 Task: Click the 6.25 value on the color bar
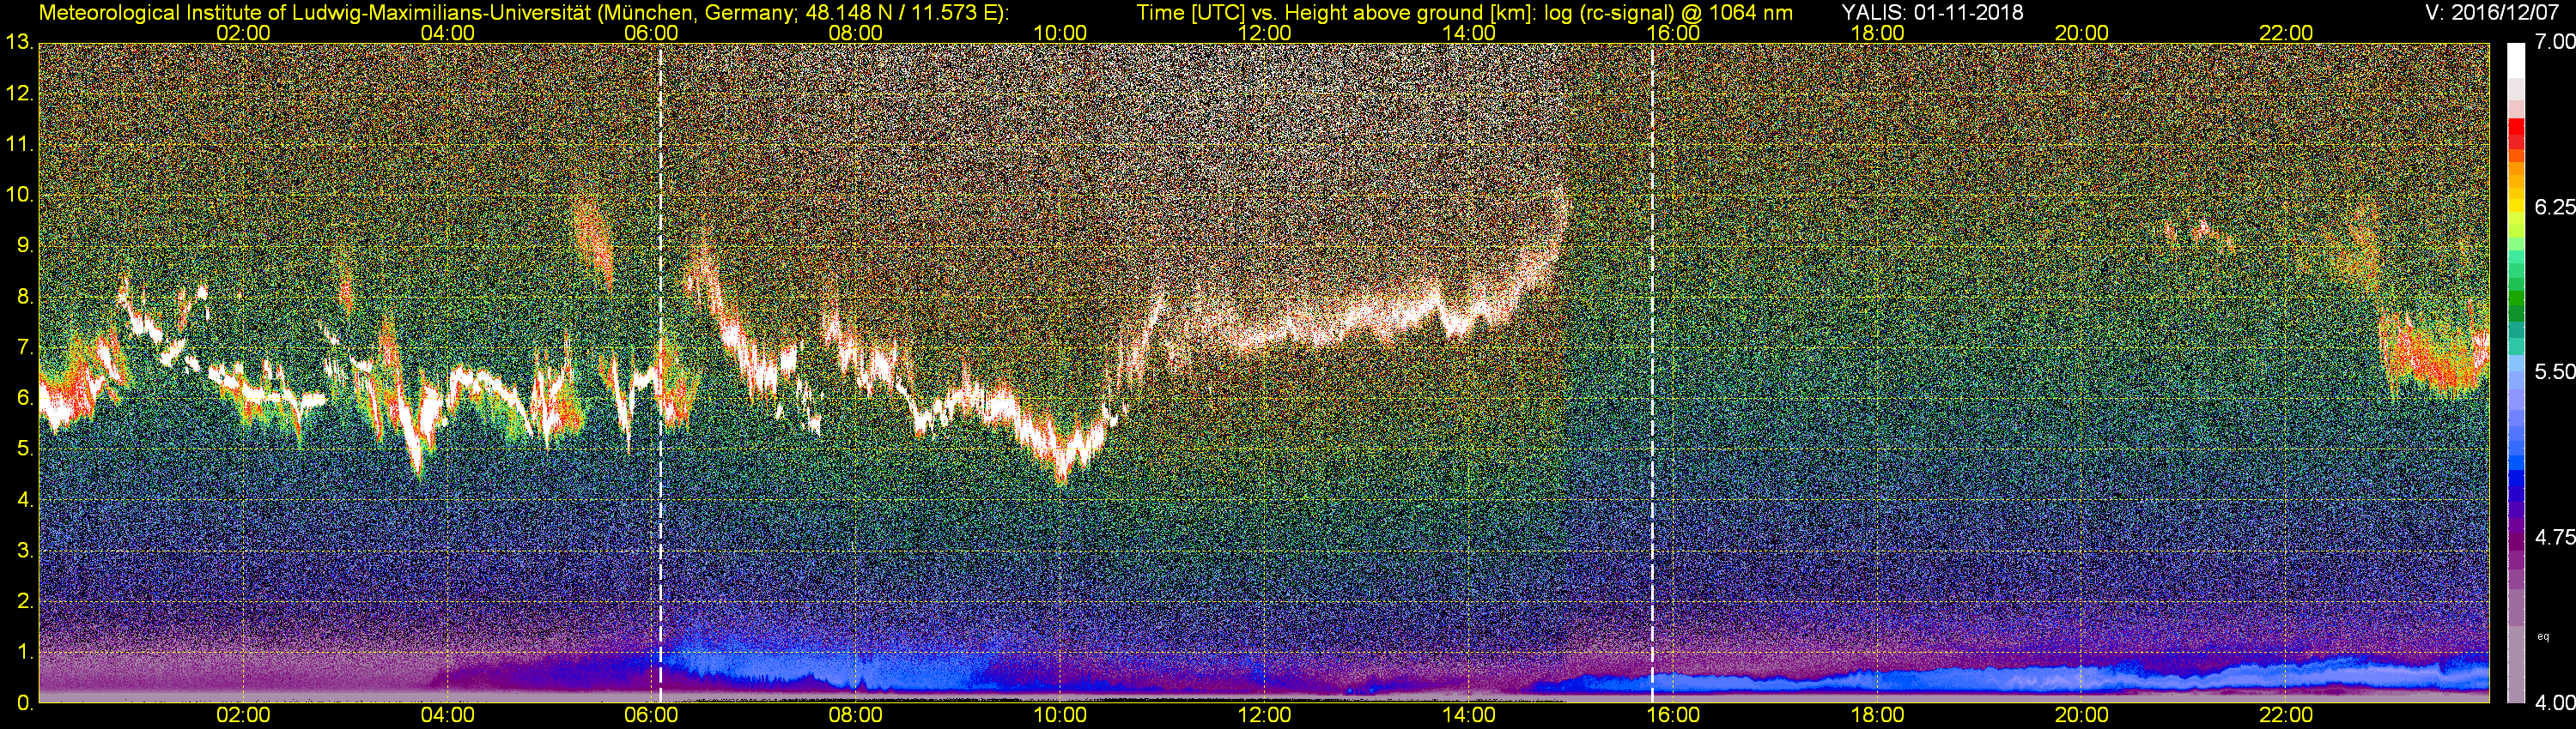point(2554,207)
